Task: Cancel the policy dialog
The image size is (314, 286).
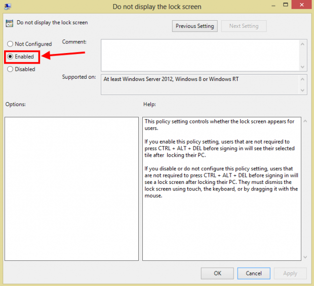Action: 254,273
